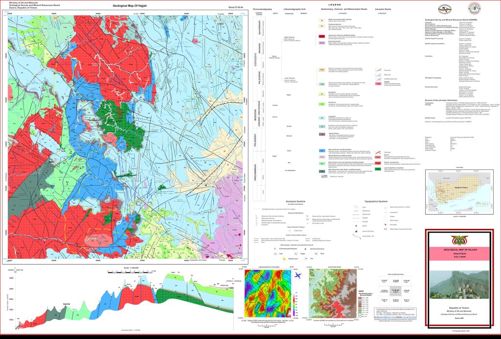
Task: Click the red Quaternary volcanics legend swatch
Action: pyautogui.click(x=321, y=36)
